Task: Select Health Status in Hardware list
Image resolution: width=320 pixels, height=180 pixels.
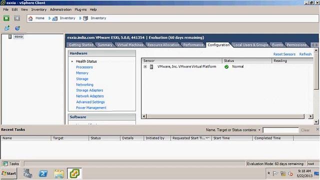Action: (x=86, y=61)
